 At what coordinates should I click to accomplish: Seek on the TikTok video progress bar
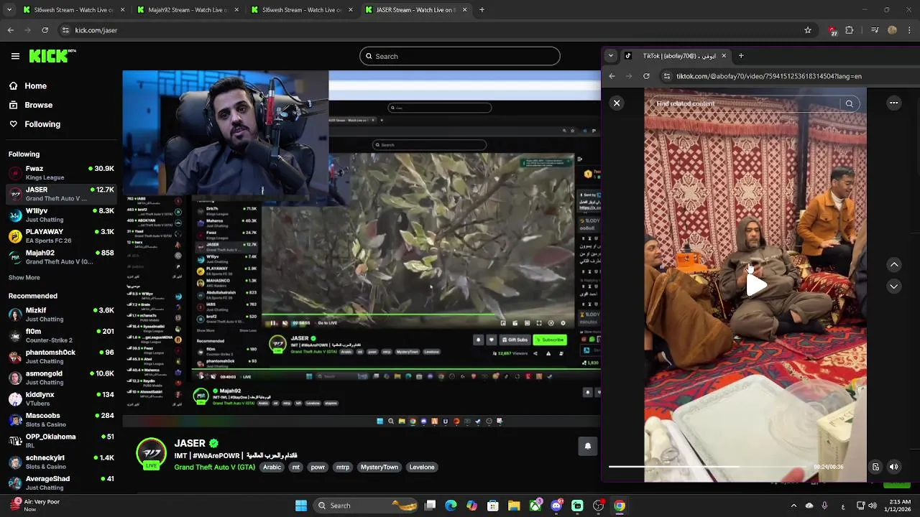[708, 467]
